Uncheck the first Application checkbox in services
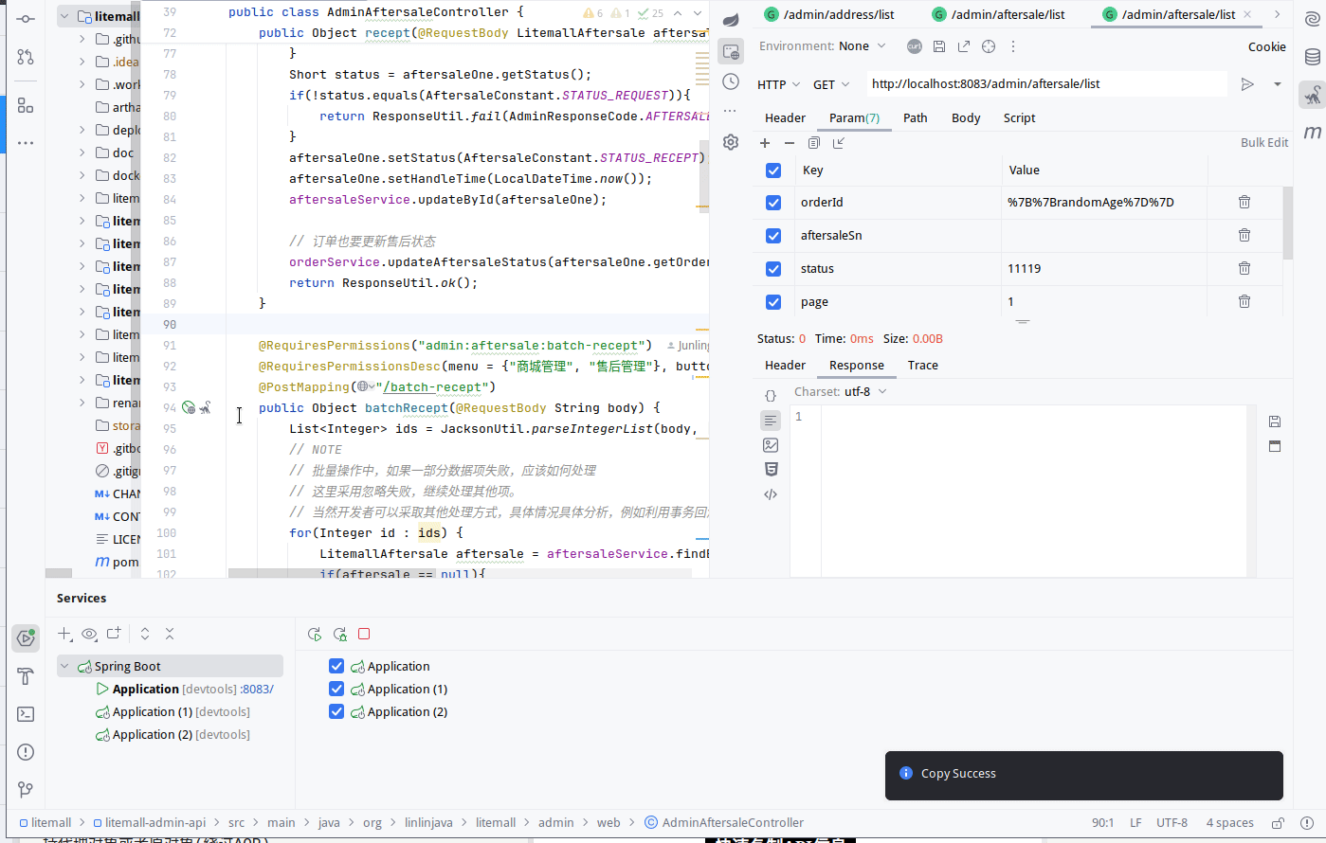 click(x=336, y=666)
